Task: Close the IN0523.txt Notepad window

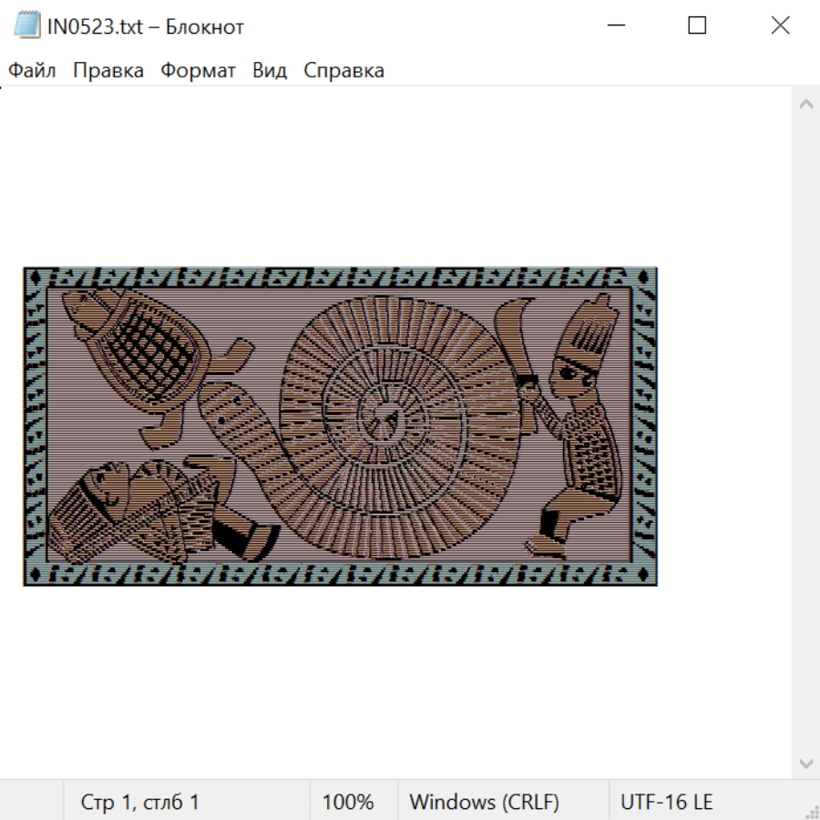Action: [x=780, y=26]
